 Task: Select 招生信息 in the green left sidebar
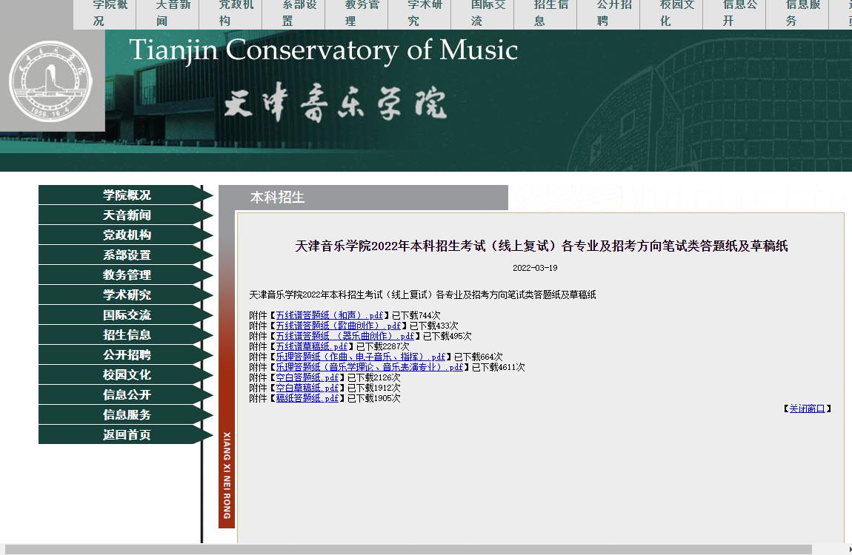click(x=126, y=334)
